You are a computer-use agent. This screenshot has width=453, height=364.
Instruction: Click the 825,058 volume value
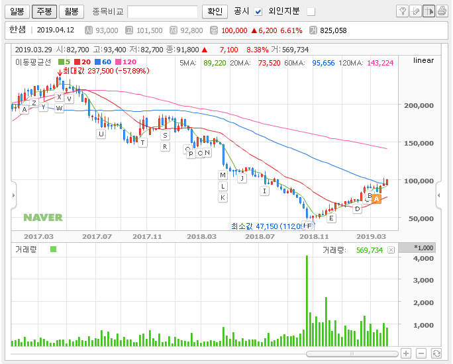pyautogui.click(x=333, y=30)
